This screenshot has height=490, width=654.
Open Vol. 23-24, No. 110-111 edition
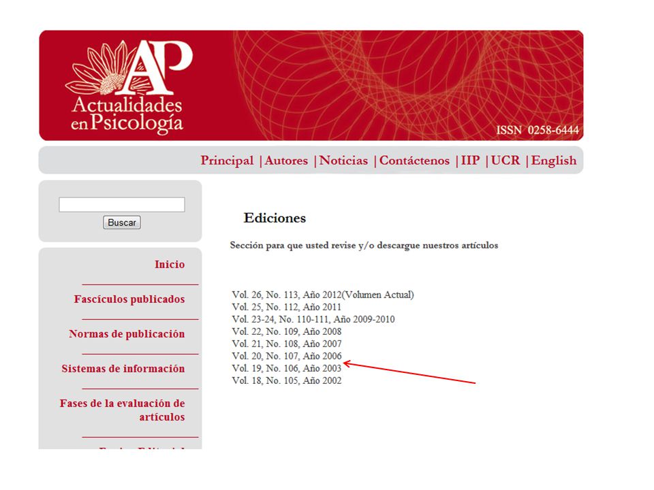[313, 319]
